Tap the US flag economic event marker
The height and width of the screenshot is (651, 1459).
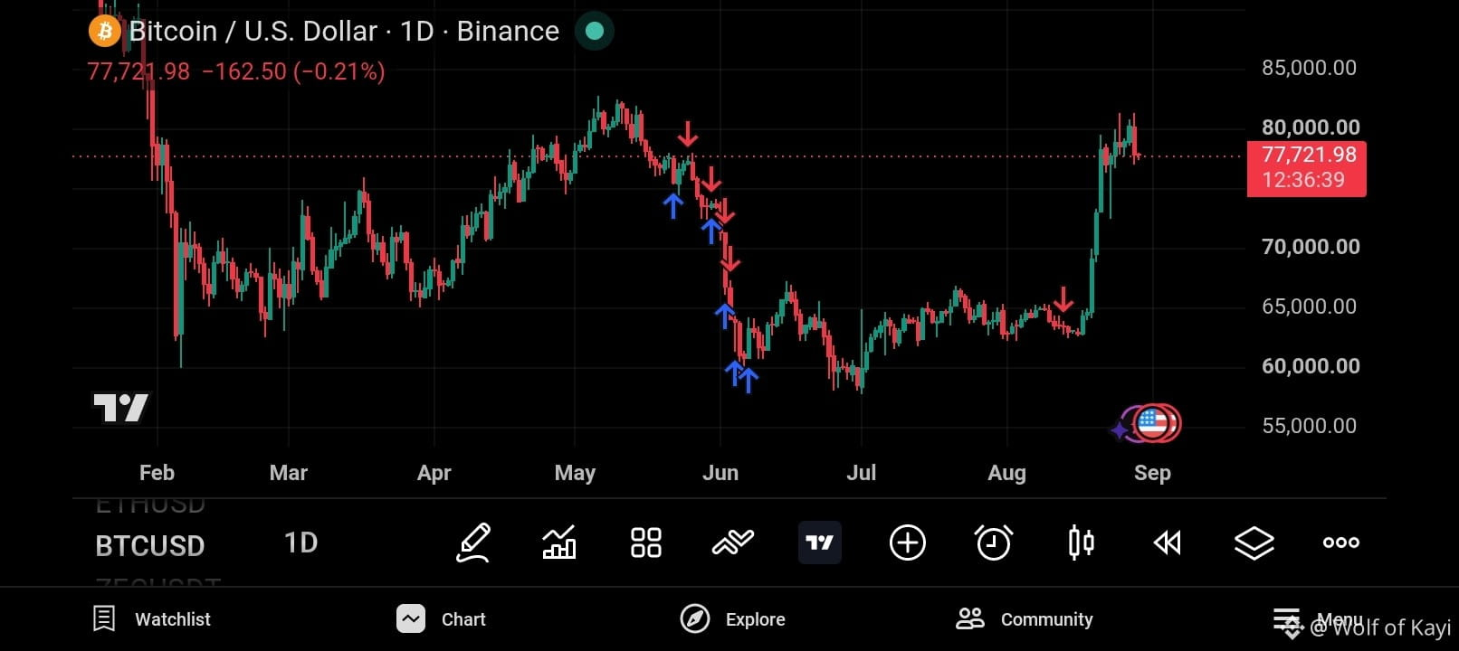(x=1152, y=422)
